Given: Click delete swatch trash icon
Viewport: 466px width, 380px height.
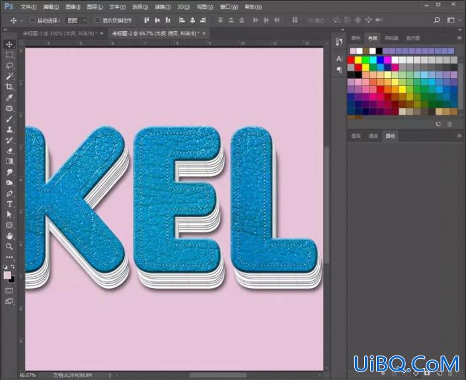Looking at the screenshot, I should (x=449, y=124).
